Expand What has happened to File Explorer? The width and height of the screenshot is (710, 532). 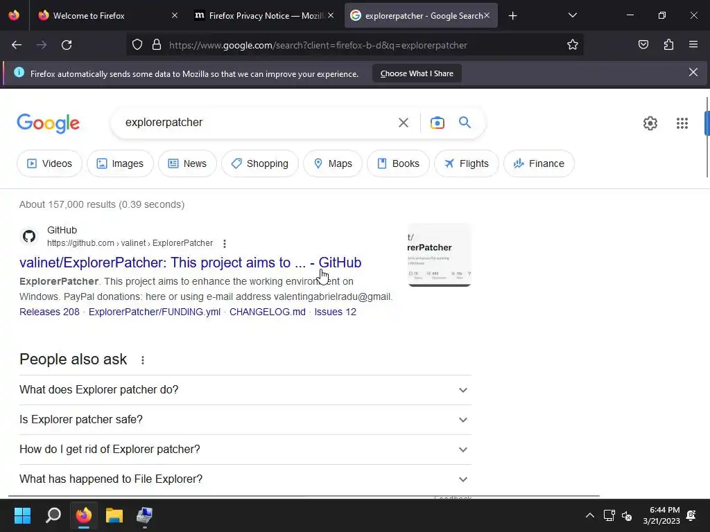245,479
